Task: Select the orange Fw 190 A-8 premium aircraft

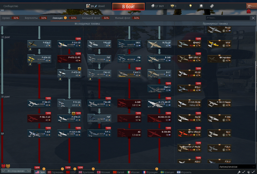Action: click(x=189, y=133)
